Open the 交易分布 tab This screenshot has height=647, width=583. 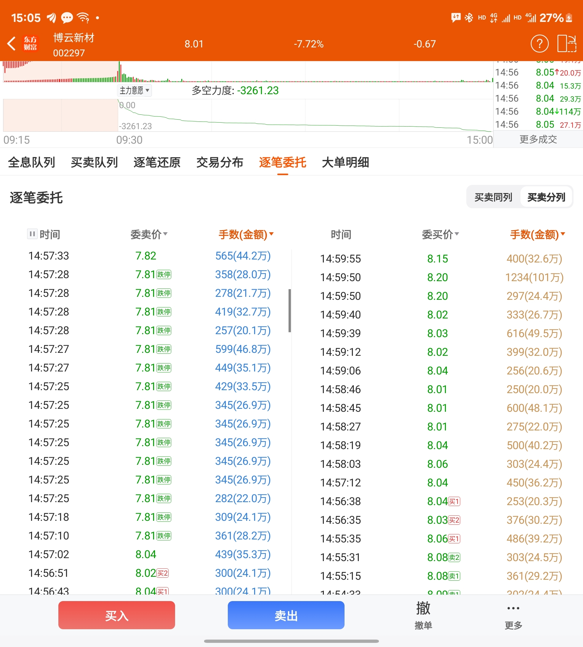pyautogui.click(x=220, y=162)
